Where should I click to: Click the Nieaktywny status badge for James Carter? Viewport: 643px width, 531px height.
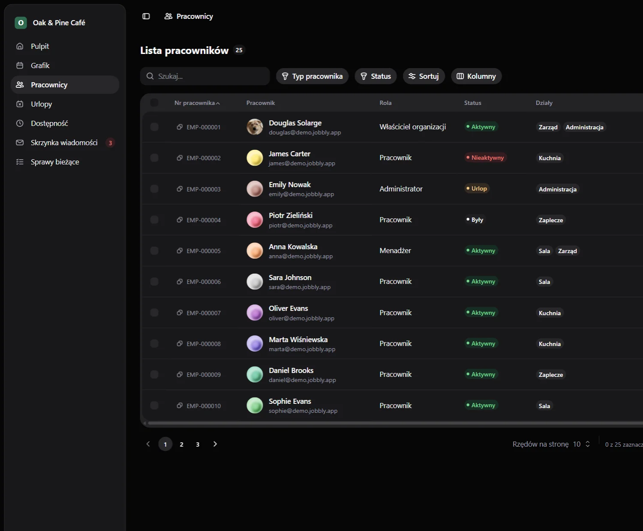pos(485,158)
